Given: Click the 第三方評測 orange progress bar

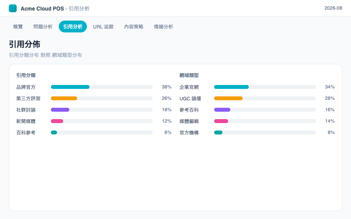Looking at the screenshot, I should point(102,98).
